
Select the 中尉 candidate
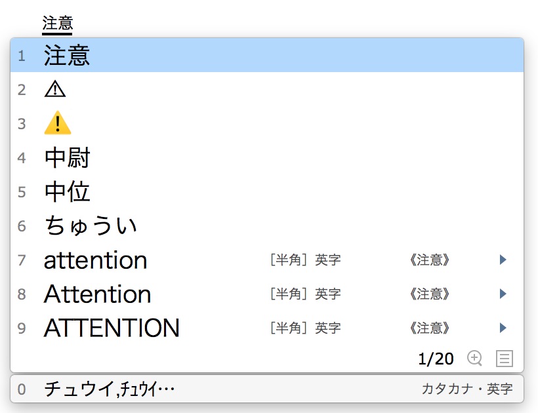coord(67,158)
